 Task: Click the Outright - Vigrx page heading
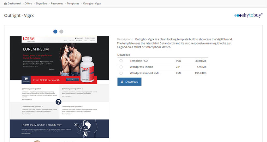(19, 15)
